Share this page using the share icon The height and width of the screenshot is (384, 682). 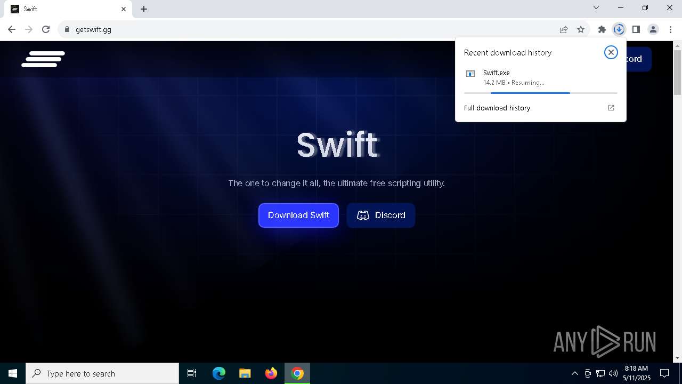tap(564, 29)
